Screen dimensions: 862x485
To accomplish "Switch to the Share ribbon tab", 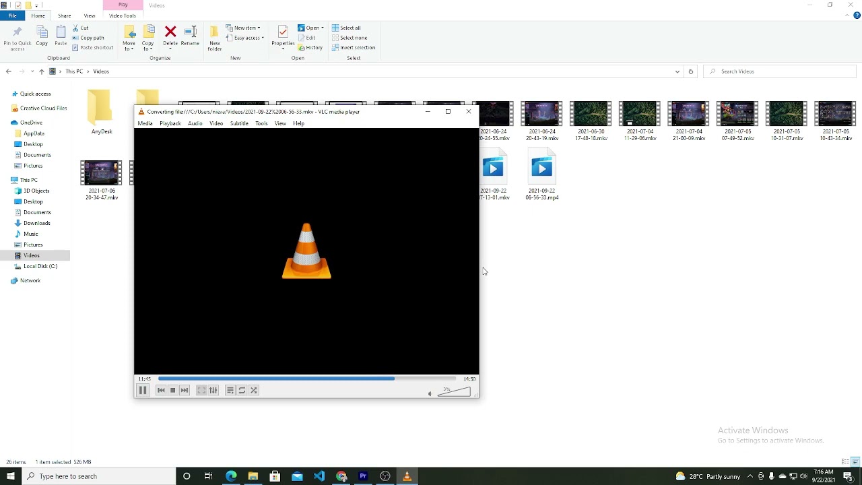I will [65, 15].
